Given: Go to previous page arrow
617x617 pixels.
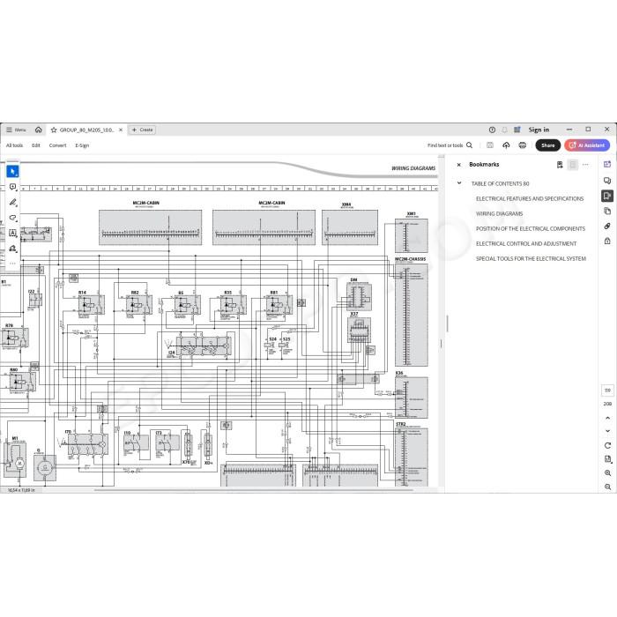Looking at the screenshot, I should pos(607,418).
